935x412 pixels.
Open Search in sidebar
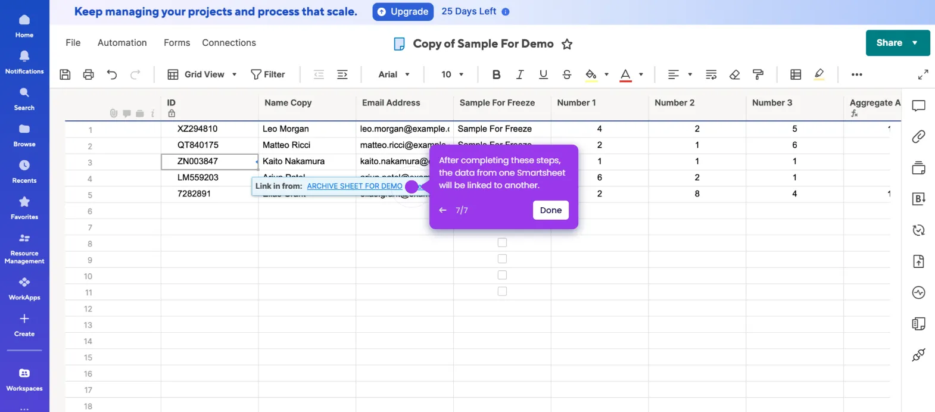point(24,99)
